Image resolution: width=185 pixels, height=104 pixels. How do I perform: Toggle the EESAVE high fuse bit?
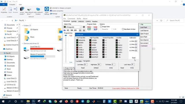pos(90,50)
